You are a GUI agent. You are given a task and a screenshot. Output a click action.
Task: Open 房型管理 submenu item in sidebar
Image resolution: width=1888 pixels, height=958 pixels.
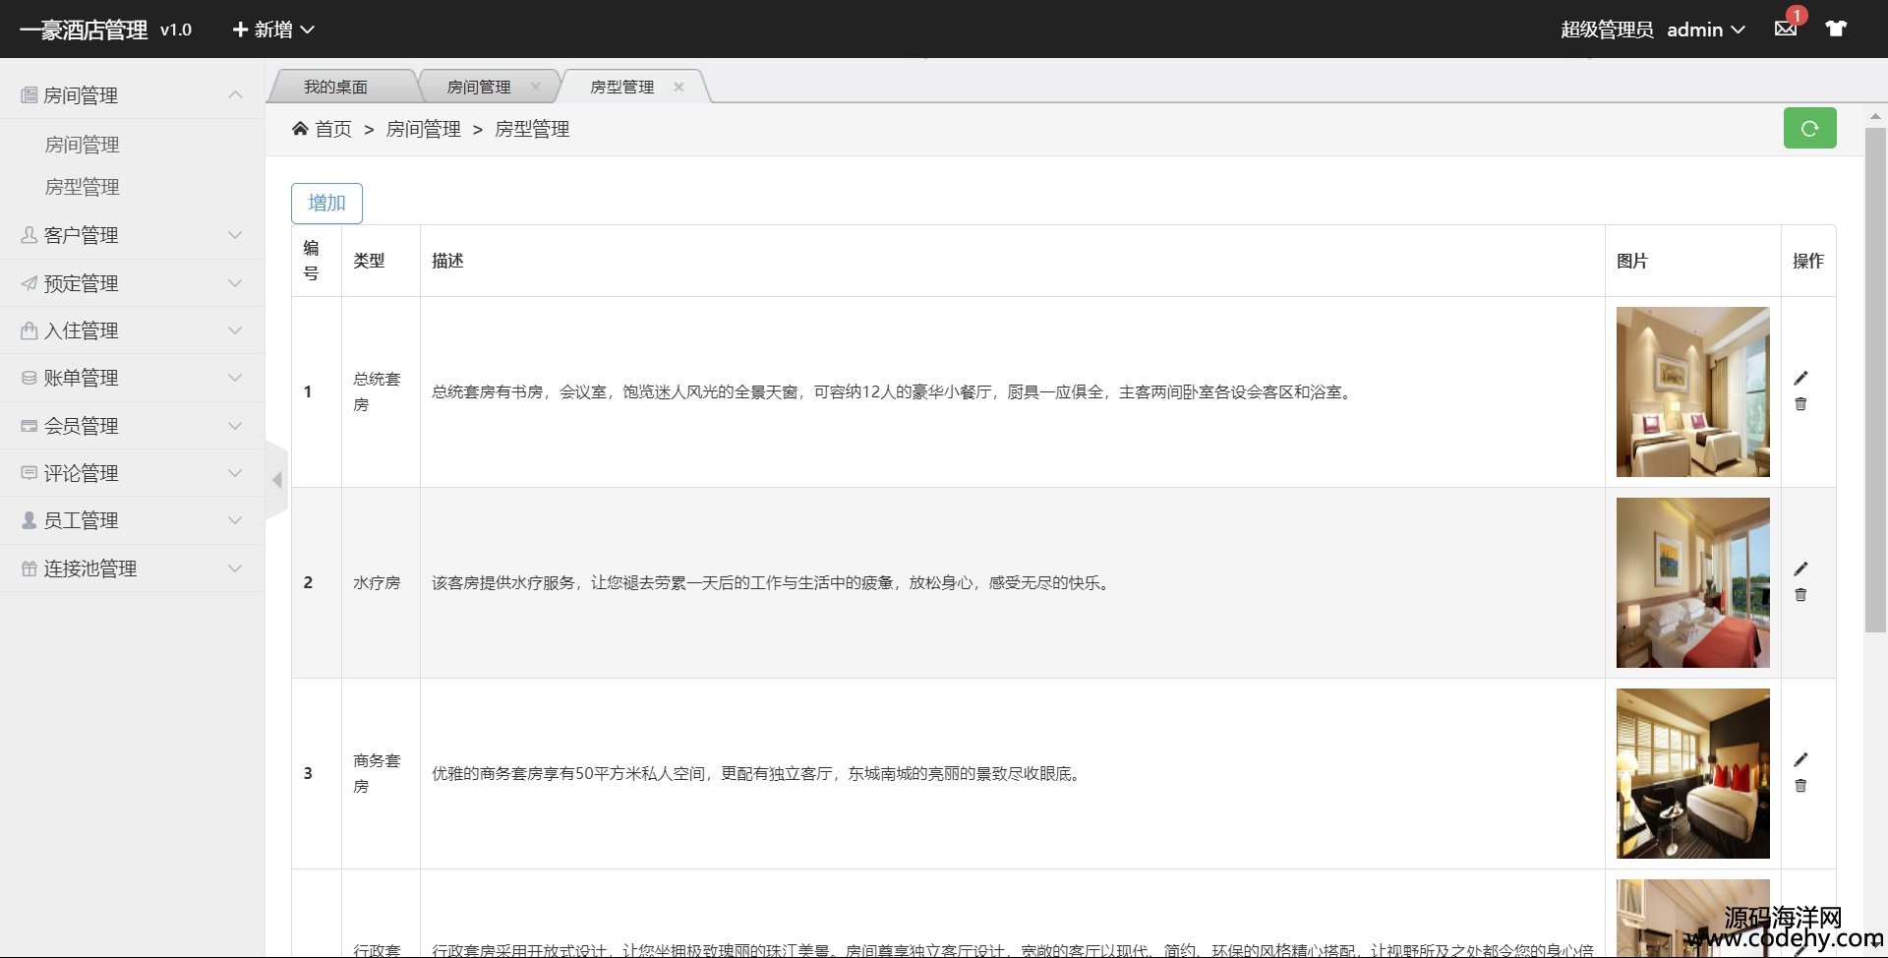(x=82, y=187)
